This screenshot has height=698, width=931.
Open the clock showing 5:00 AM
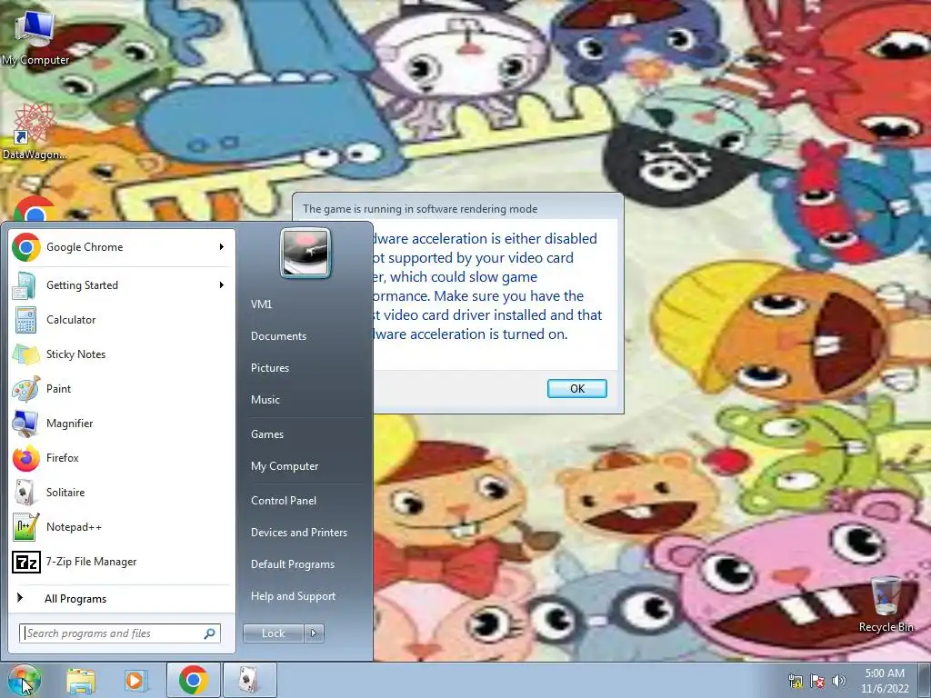coord(885,680)
